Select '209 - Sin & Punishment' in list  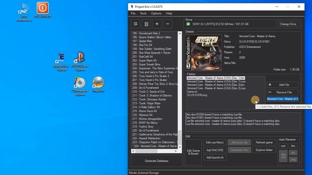click(x=146, y=87)
